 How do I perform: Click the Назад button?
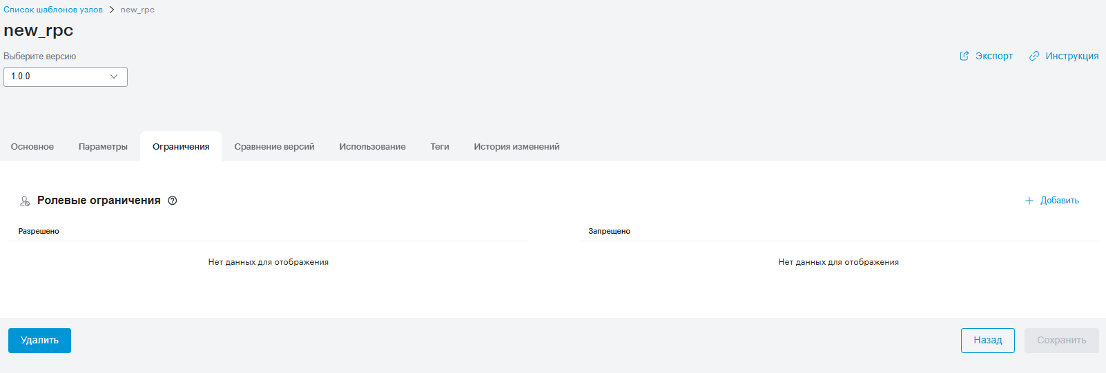(988, 341)
